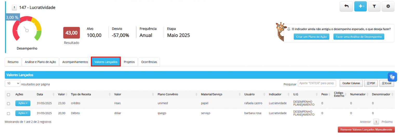Viewport: 399px width, 139px height.
Task: Click Criar um Plano de Ação button
Action: point(311,37)
